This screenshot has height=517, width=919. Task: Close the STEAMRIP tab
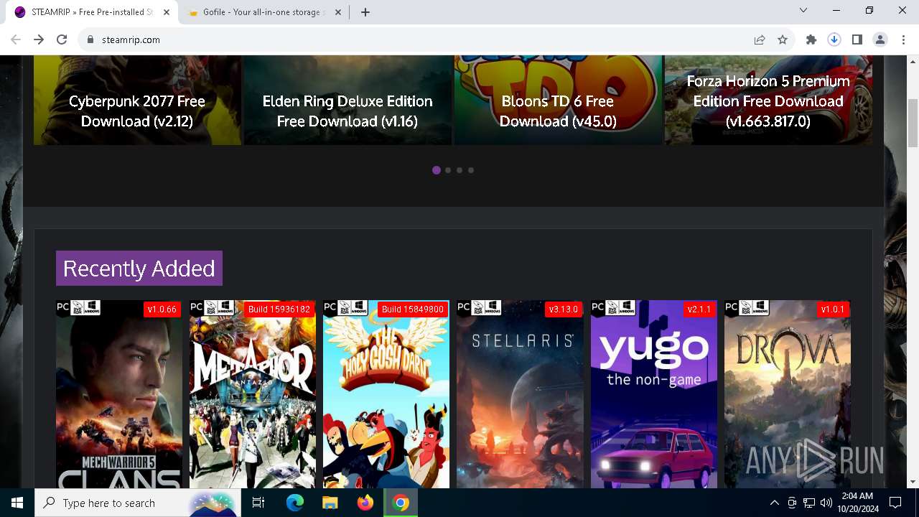[167, 12]
